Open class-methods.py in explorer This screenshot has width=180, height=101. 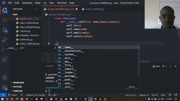pos(25,23)
